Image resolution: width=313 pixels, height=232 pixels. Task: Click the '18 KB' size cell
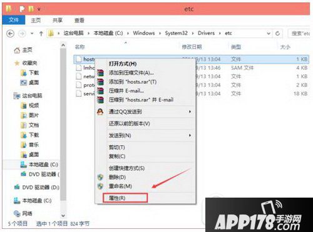pyautogui.click(x=300, y=94)
